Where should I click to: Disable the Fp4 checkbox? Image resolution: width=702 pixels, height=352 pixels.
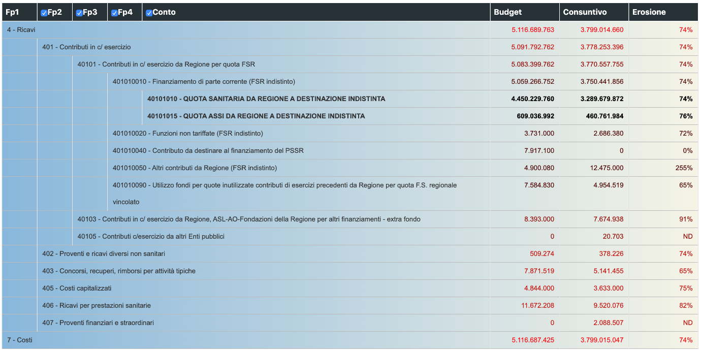(114, 13)
